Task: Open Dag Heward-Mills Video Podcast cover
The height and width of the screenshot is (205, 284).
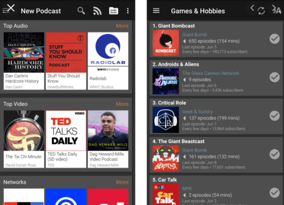Action: [108, 131]
